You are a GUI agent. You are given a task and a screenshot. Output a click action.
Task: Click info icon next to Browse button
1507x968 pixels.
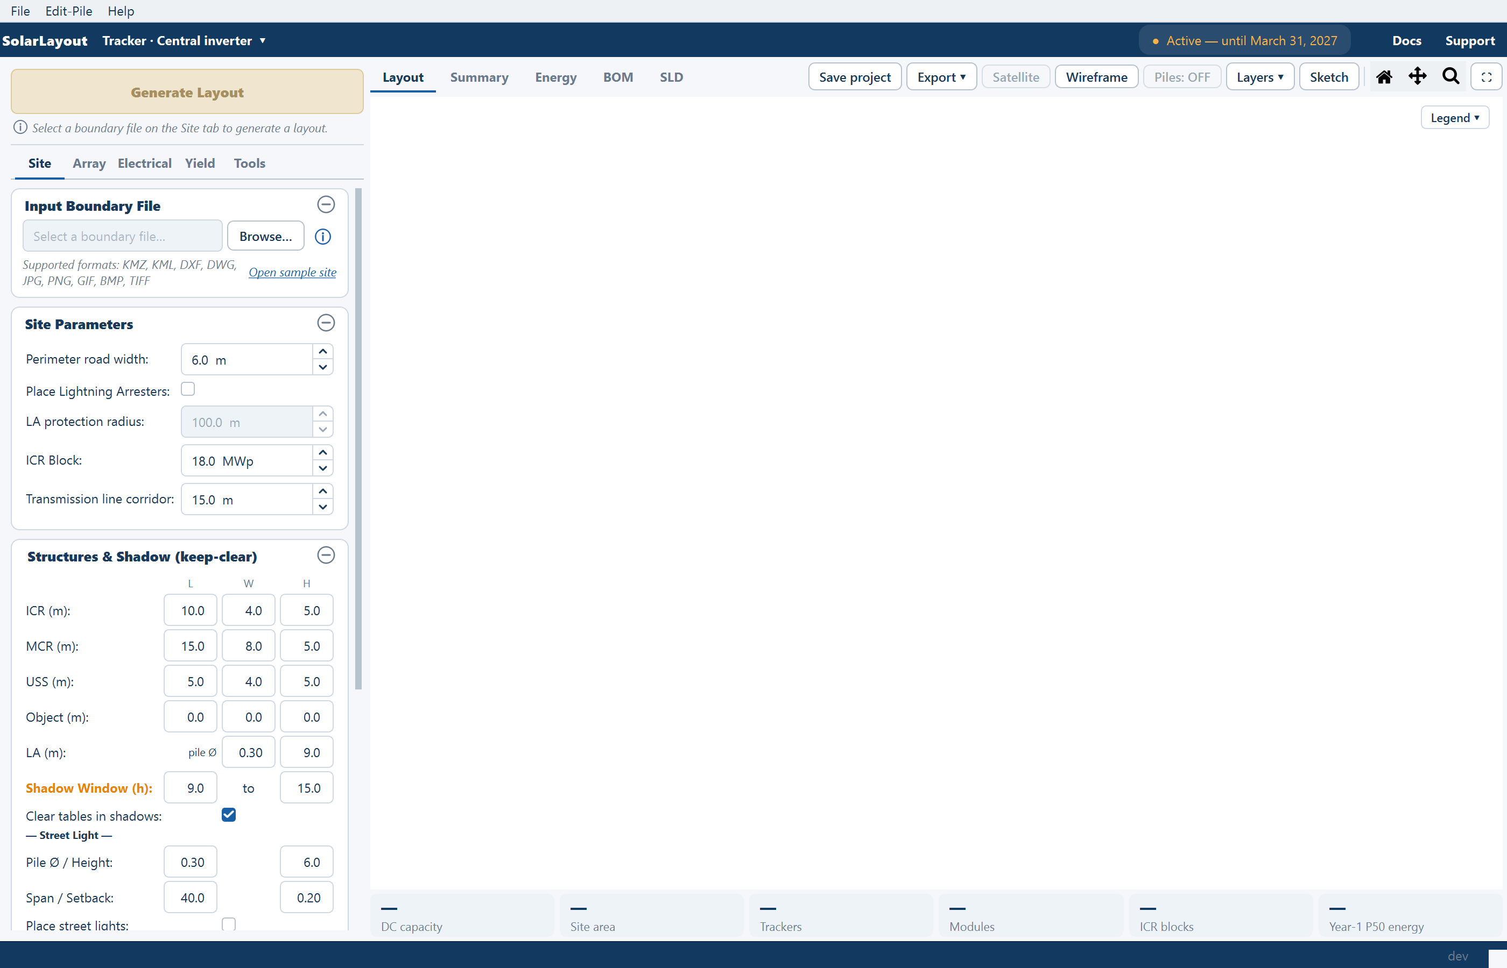[x=322, y=236]
